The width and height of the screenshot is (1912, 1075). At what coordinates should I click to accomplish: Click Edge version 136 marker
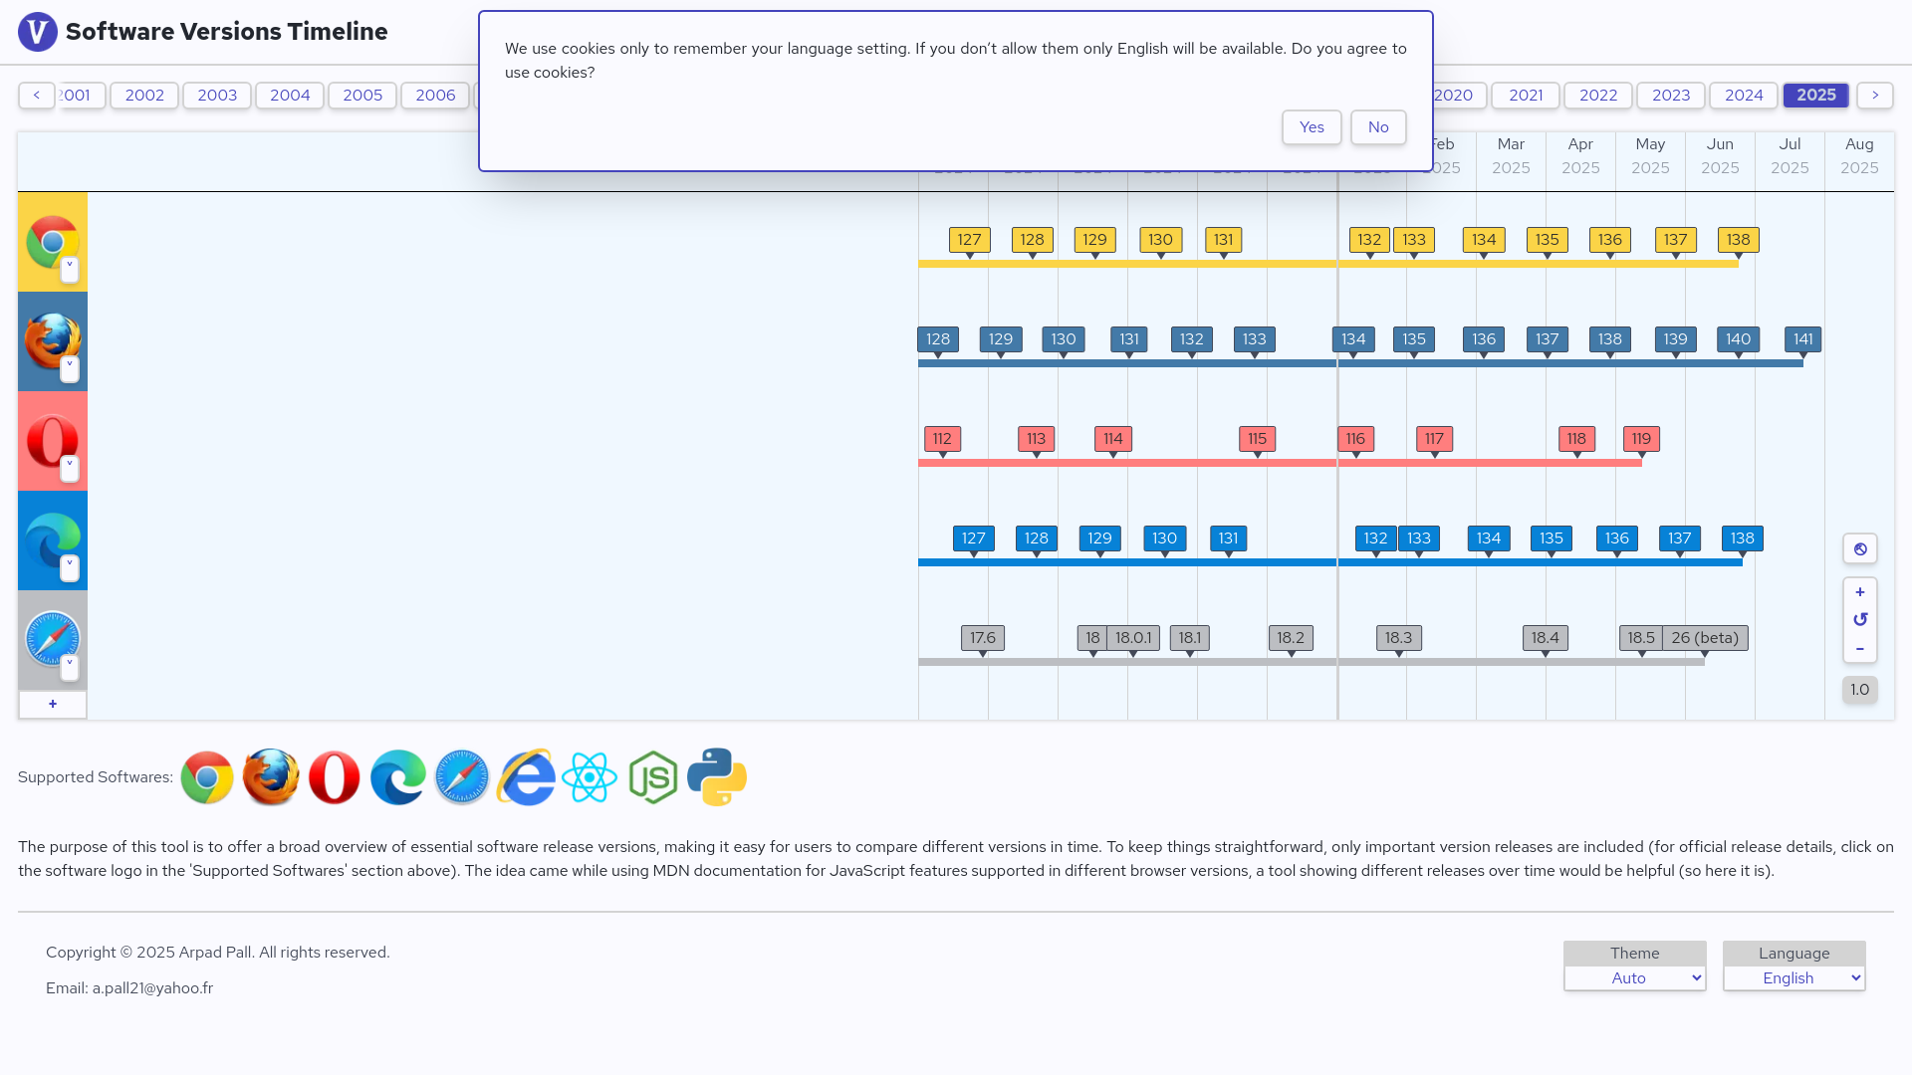click(1617, 538)
